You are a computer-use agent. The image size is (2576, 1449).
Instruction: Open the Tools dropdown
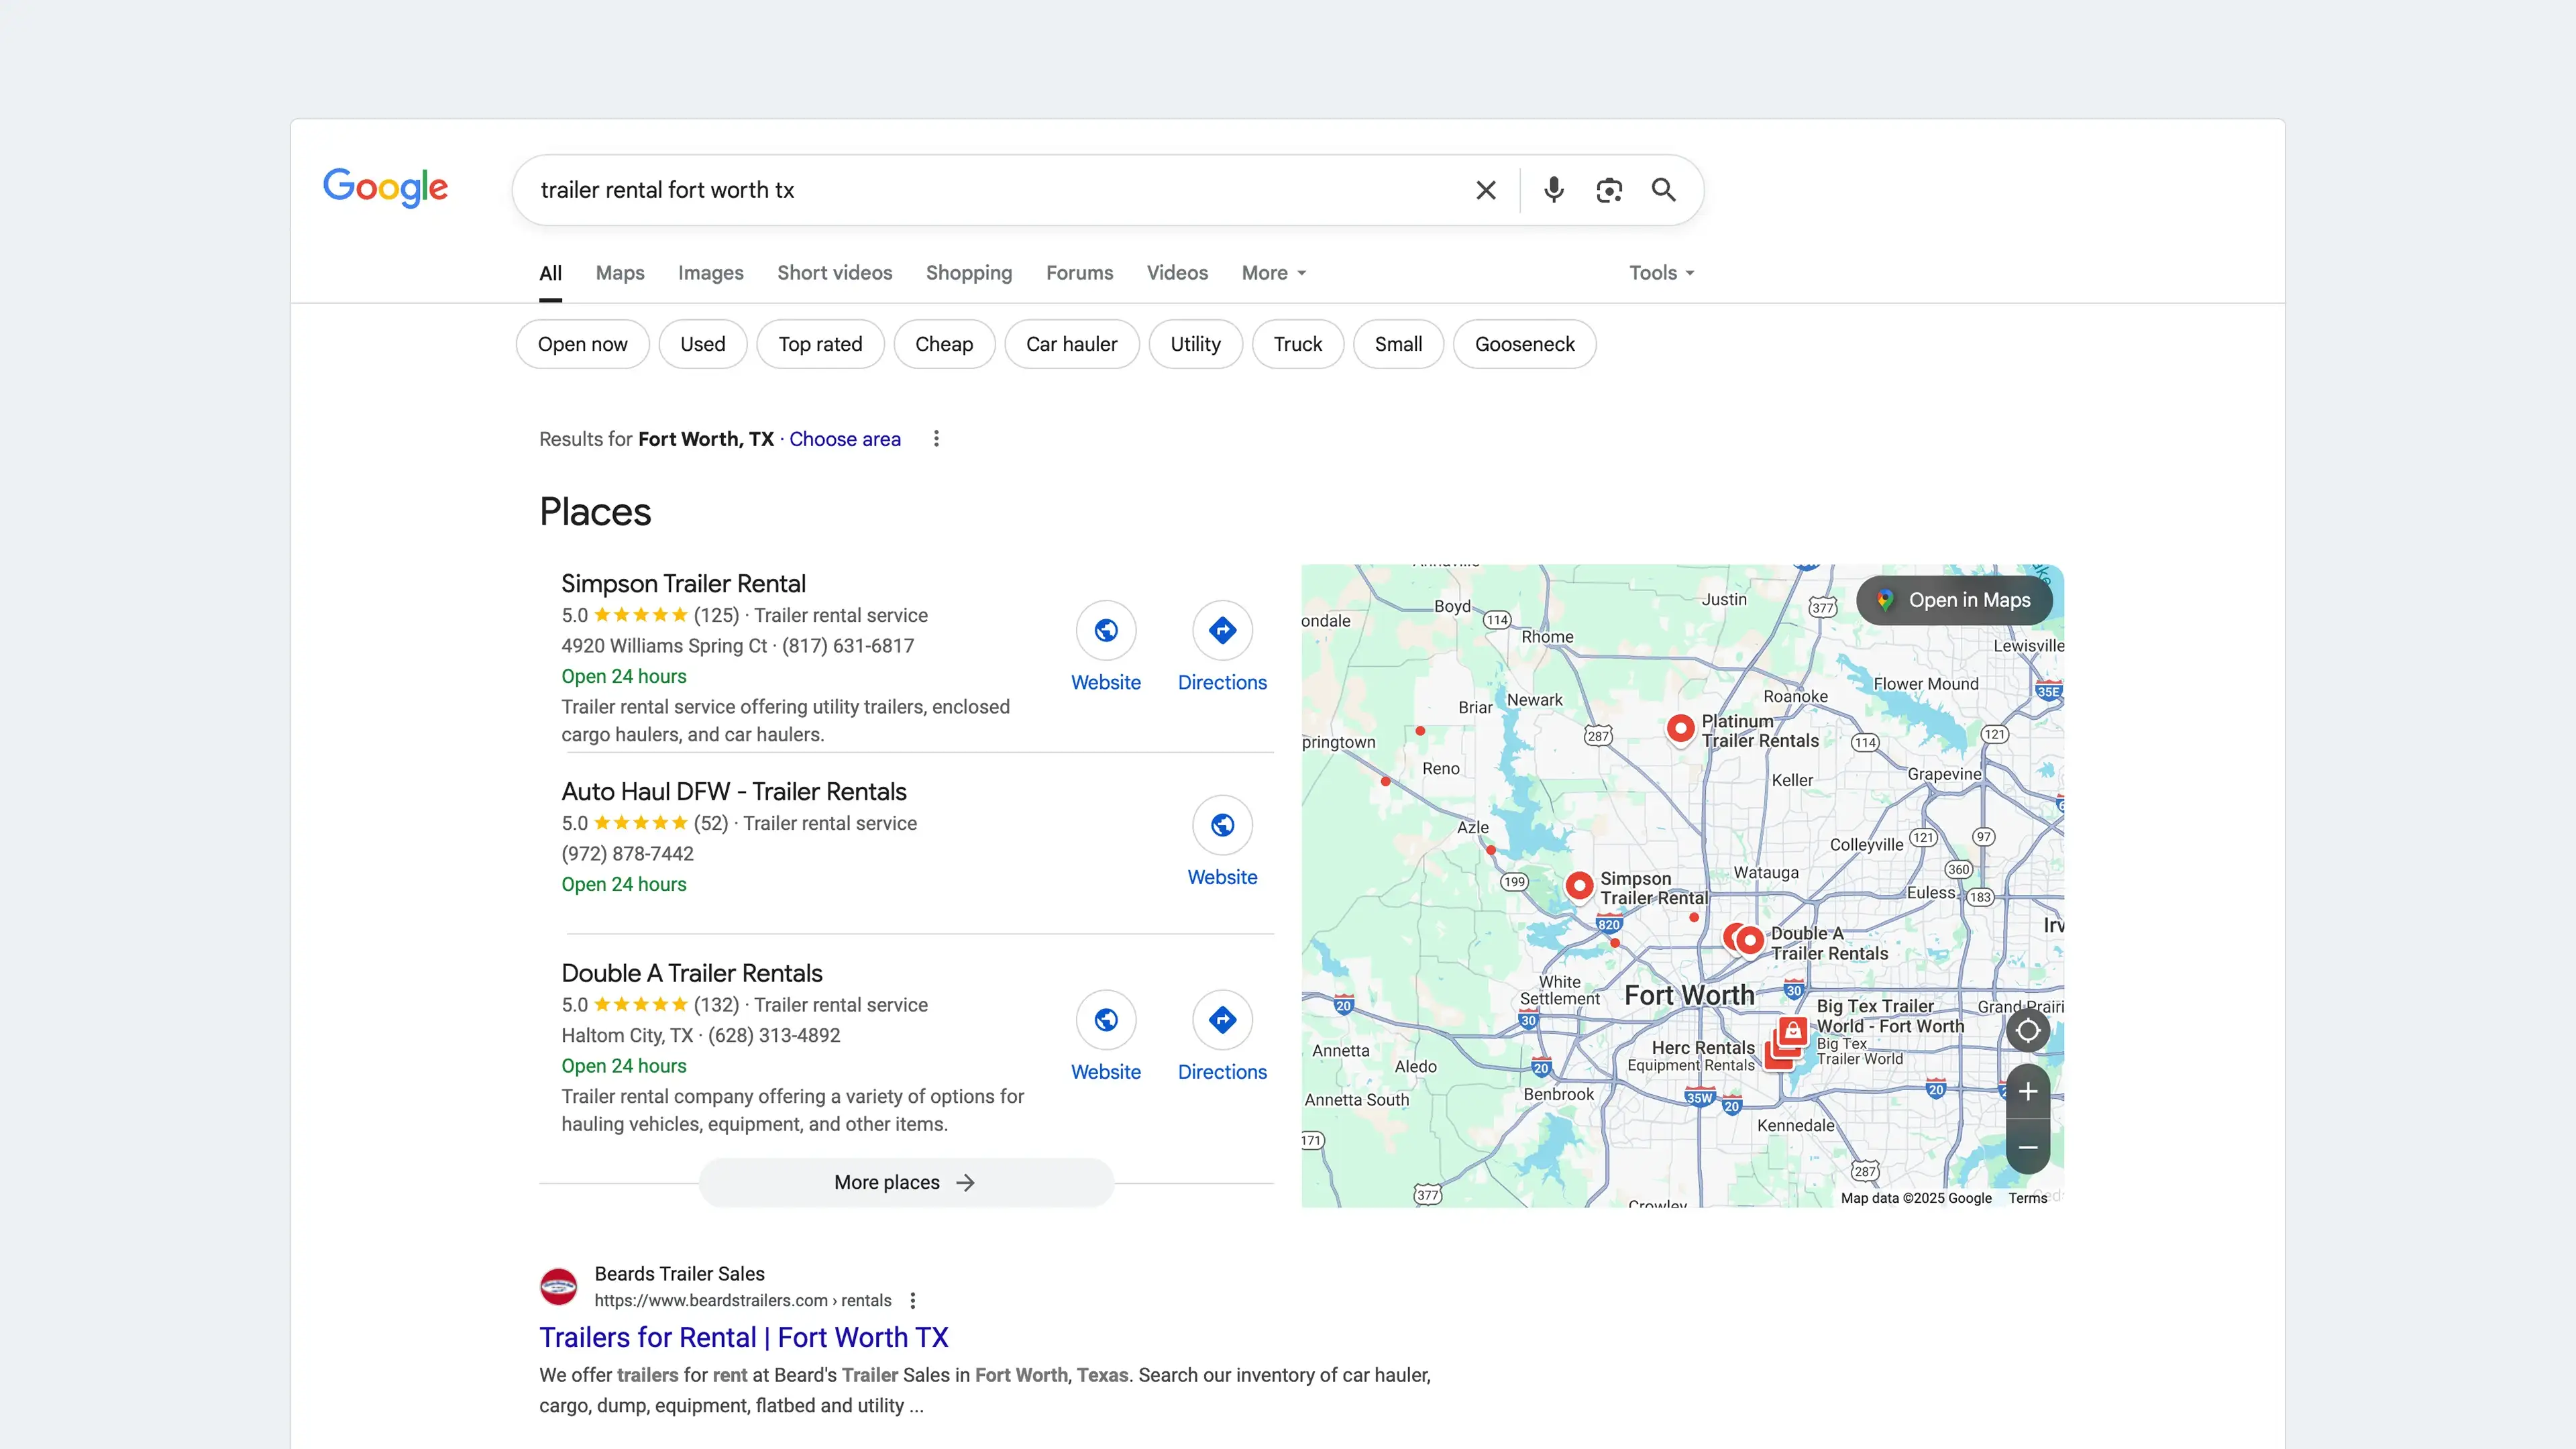1659,273
